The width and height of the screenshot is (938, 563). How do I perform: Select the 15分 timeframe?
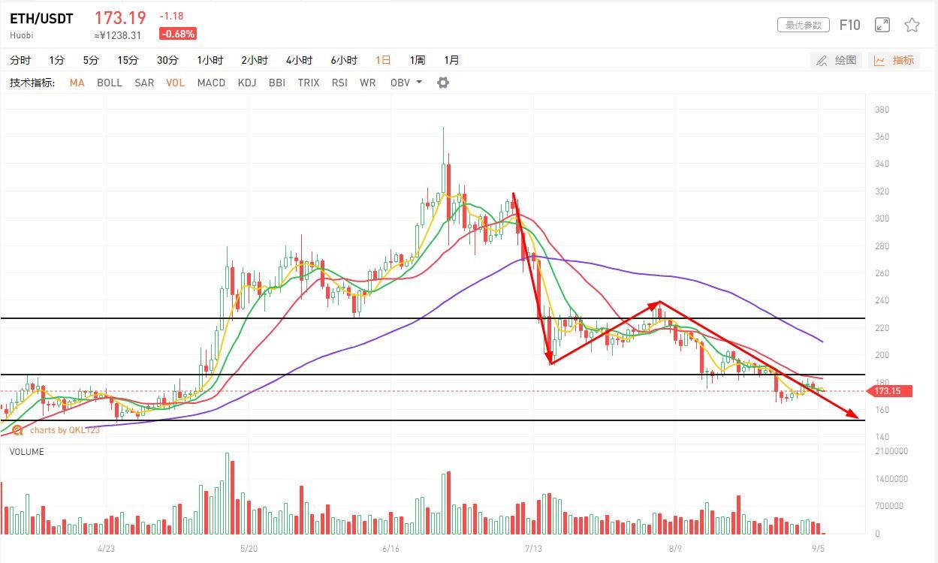pos(128,60)
